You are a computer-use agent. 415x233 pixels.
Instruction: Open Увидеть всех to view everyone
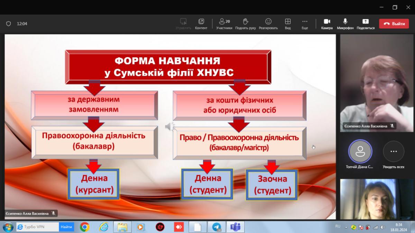pos(394,155)
